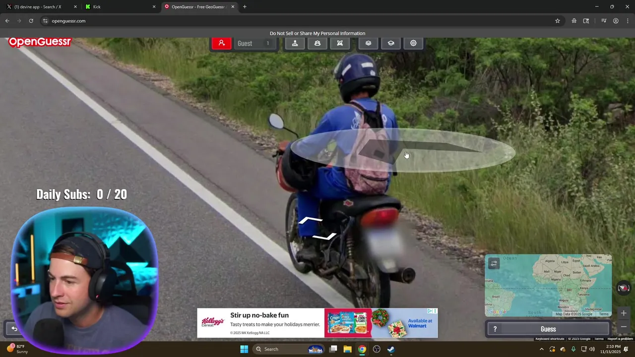
Task: Open the OpenGuessr settings gear
Action: tap(413, 43)
